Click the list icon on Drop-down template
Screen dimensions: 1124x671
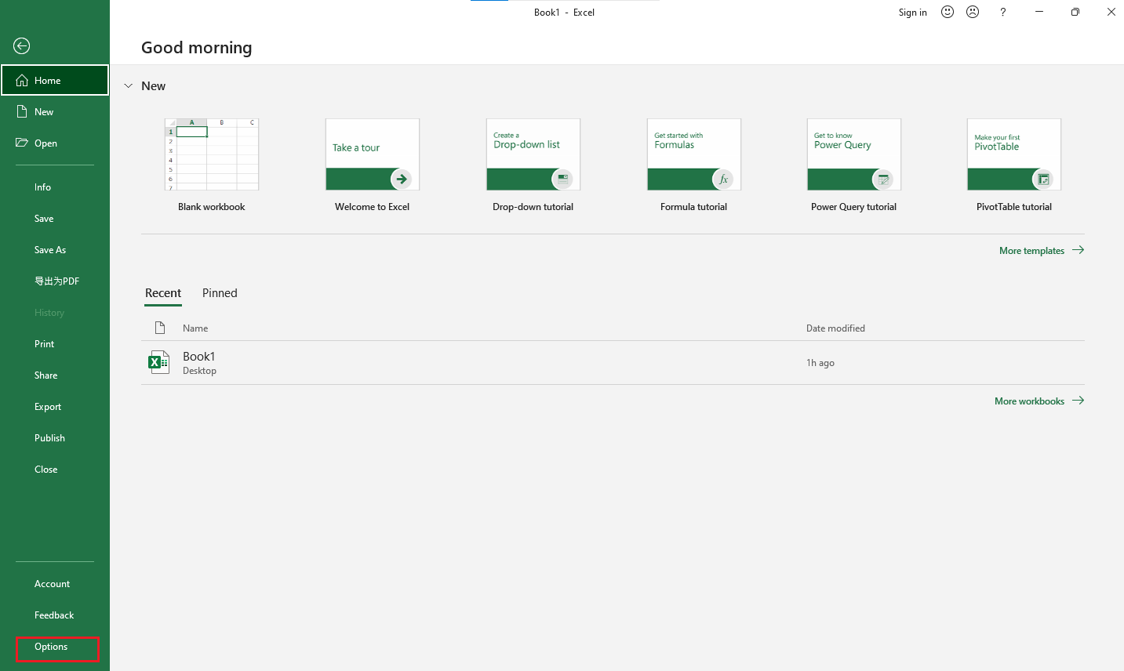[x=562, y=179]
